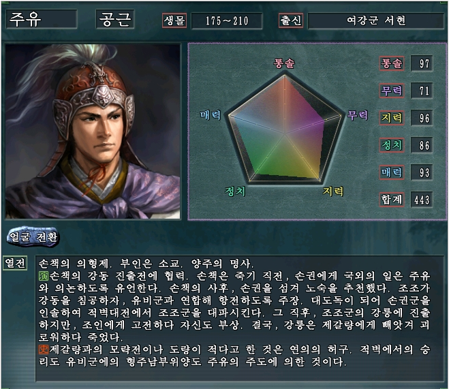The image size is (449, 389).
Task: Click the green 演 romance icon in biography
Action: click(44, 276)
